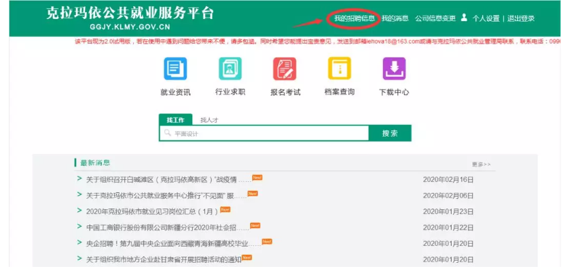Screen dimensions: 563x273
Task: Open the 行业求职 job seeking icon
Action: [230, 69]
